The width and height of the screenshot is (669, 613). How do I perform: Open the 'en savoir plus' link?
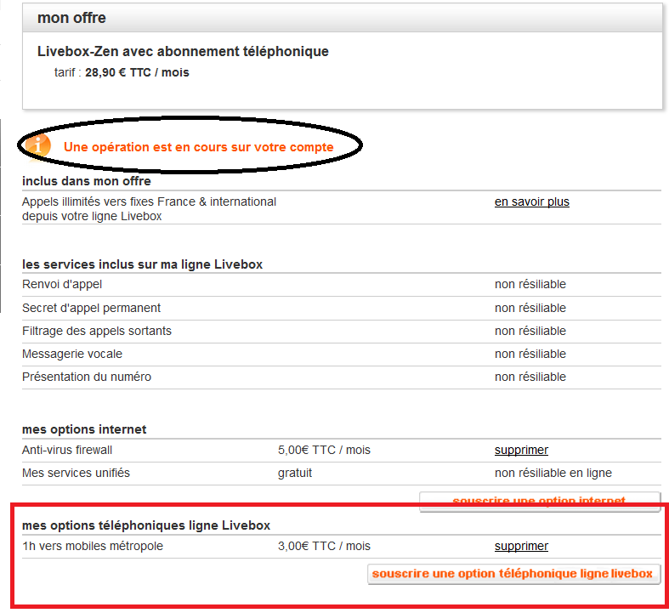coord(531,201)
